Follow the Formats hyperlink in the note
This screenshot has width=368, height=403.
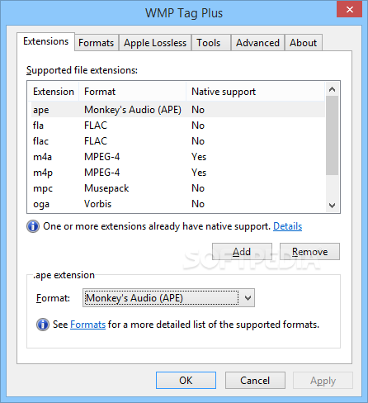88,325
